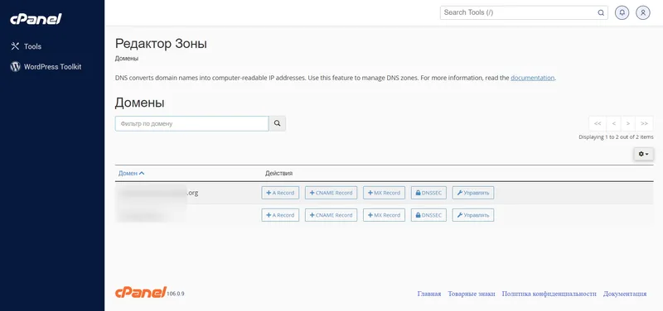Viewport: 663px width, 311px height.
Task: Add MX Record for second domain
Action: click(x=384, y=215)
